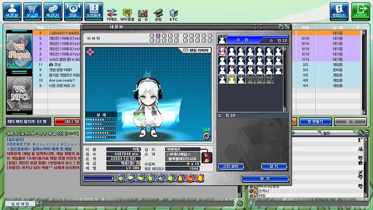
Task: Click the purple bell hexagon icon
Action: [180, 178]
